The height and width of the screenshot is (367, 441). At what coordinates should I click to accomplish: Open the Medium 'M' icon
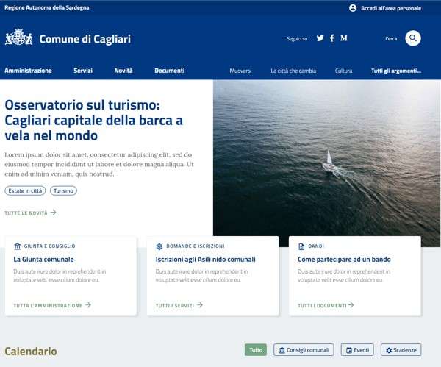344,38
